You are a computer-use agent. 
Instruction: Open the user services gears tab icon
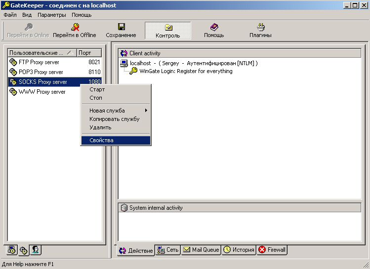[24, 250]
